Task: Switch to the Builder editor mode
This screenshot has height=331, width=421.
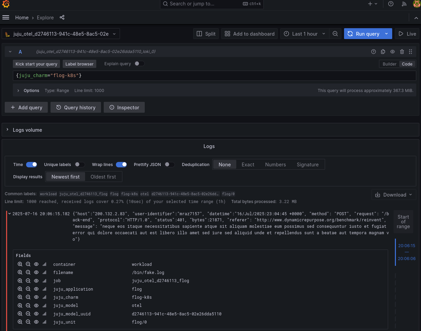Action: coord(389,64)
